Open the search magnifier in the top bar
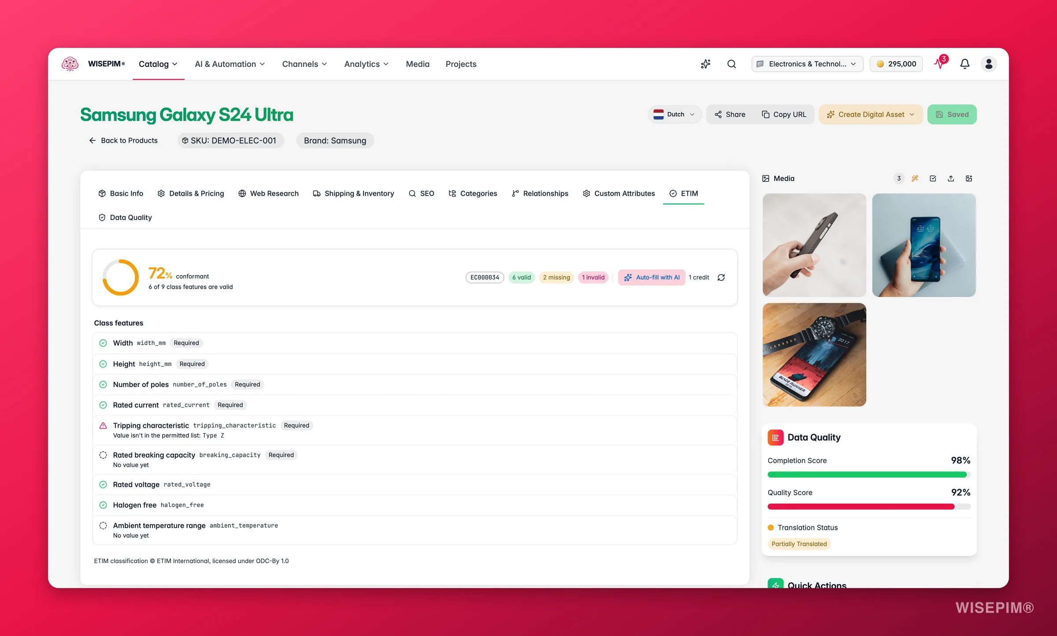 732,64
